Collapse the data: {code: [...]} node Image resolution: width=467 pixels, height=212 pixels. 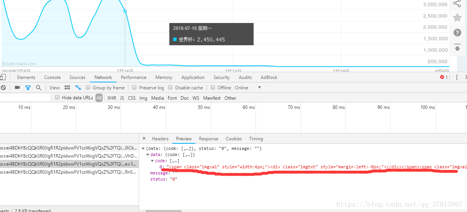point(148,155)
